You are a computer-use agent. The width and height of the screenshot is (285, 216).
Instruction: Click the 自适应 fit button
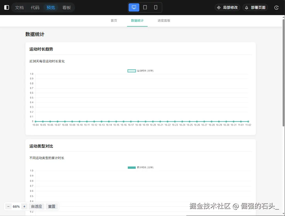pyautogui.click(x=37, y=206)
